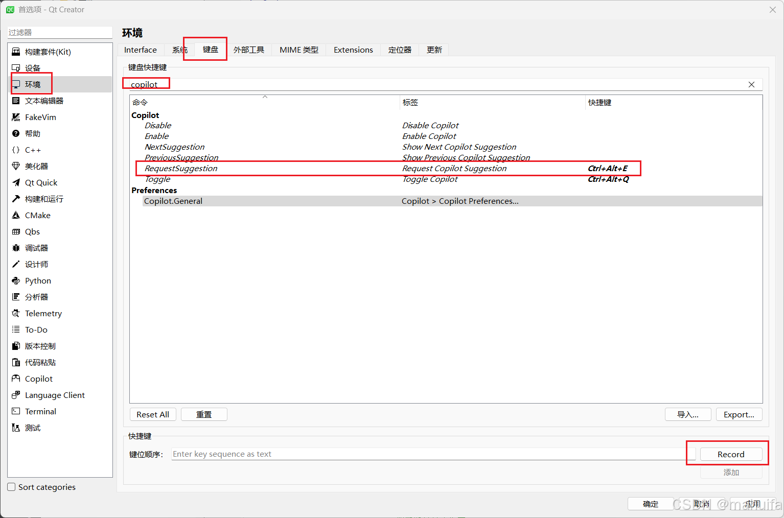The width and height of the screenshot is (784, 518).
Task: Open the Qbs settings icon
Action: coord(16,231)
